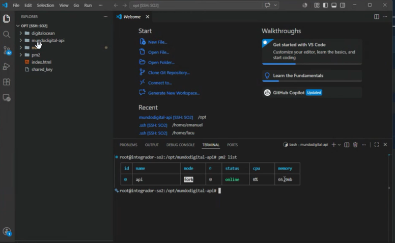Open the Search view in activity bar
The image size is (395, 243).
[x=7, y=34]
